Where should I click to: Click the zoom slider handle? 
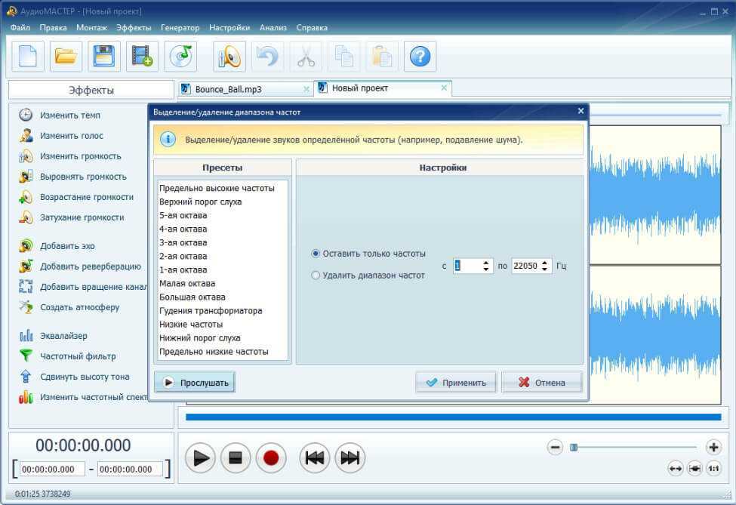pyautogui.click(x=574, y=448)
